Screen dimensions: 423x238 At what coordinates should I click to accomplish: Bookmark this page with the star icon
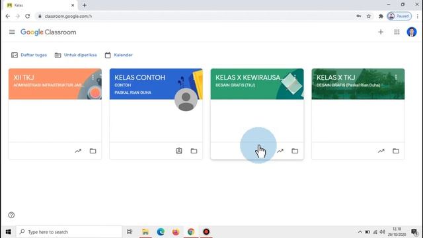click(x=369, y=16)
